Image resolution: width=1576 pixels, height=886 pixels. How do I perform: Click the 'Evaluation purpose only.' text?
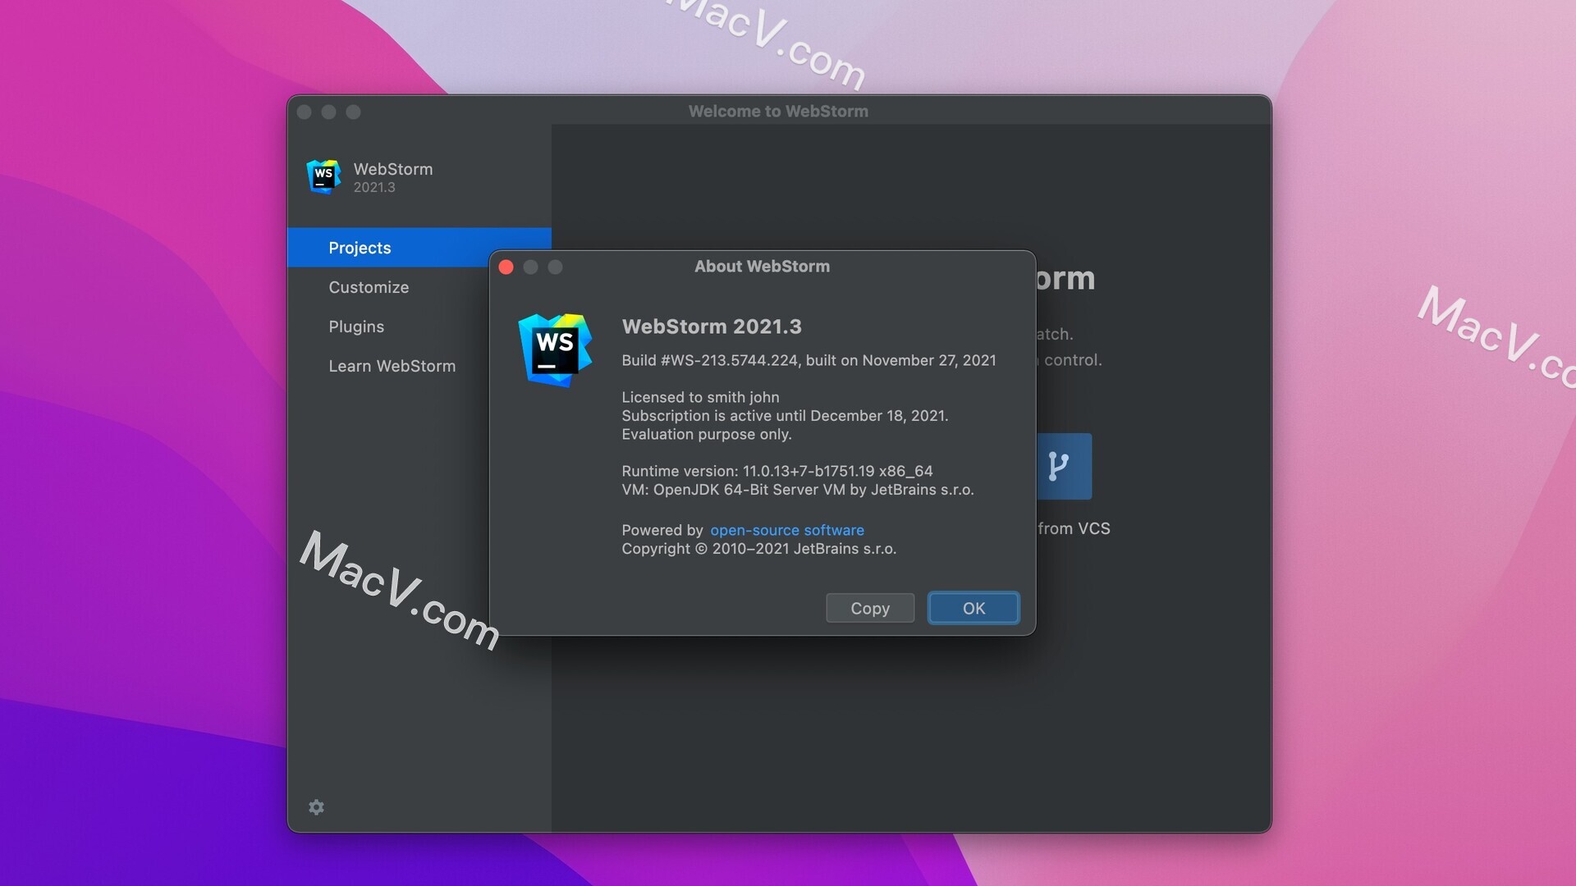click(x=706, y=435)
